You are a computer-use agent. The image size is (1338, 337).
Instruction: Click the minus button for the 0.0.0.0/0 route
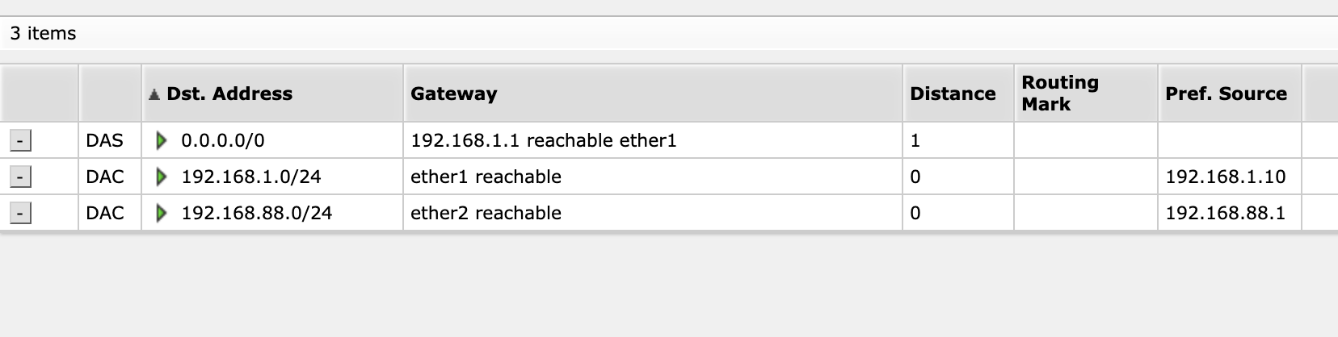[x=20, y=141]
